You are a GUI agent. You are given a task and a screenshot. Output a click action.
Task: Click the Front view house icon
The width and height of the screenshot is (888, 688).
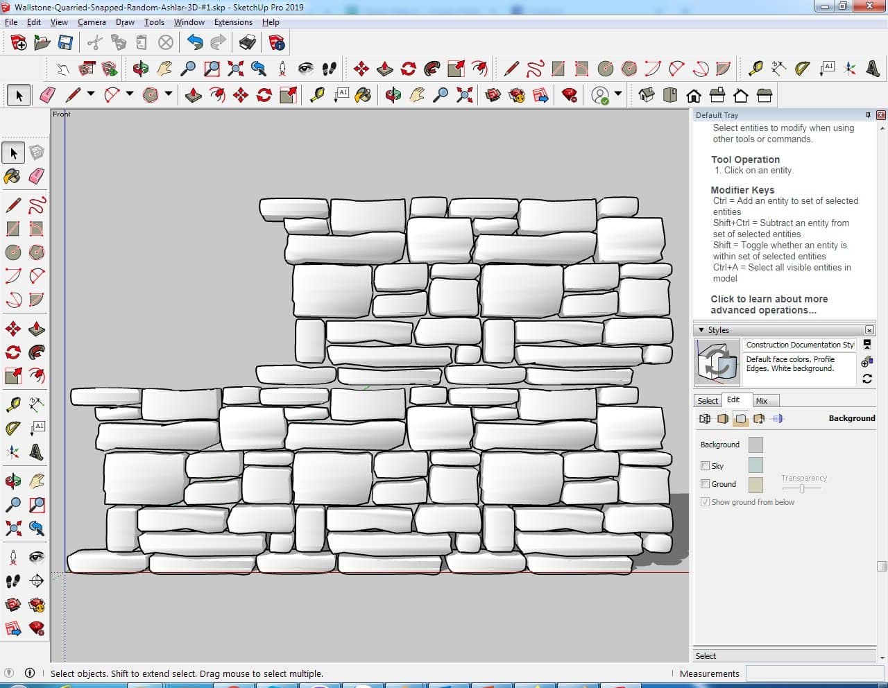pyautogui.click(x=693, y=95)
